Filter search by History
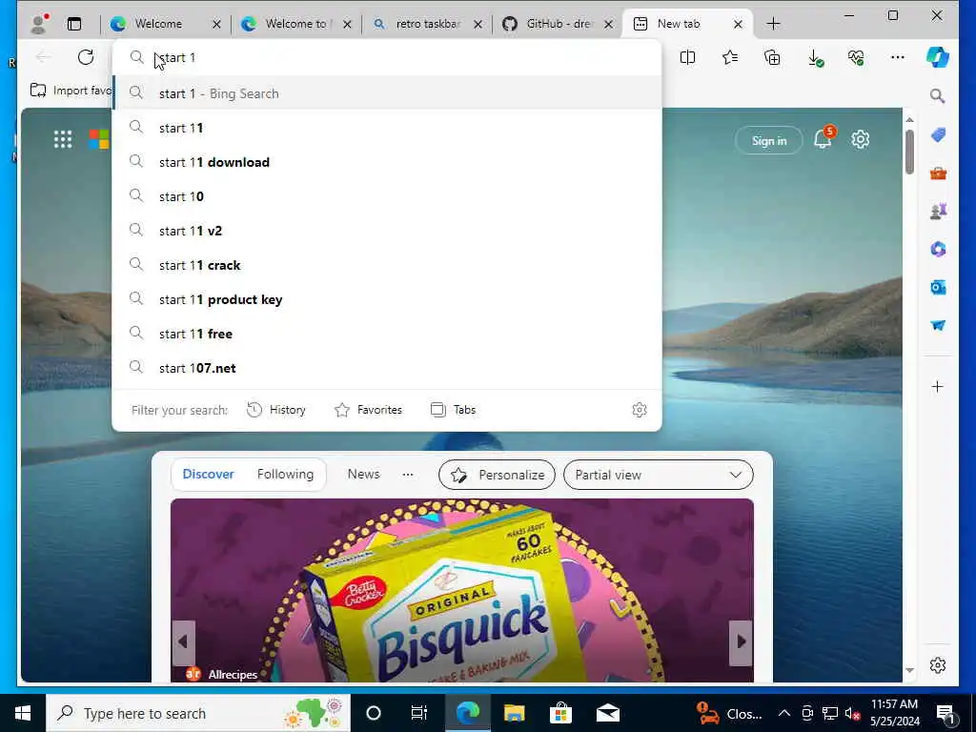The image size is (976, 732). (276, 410)
